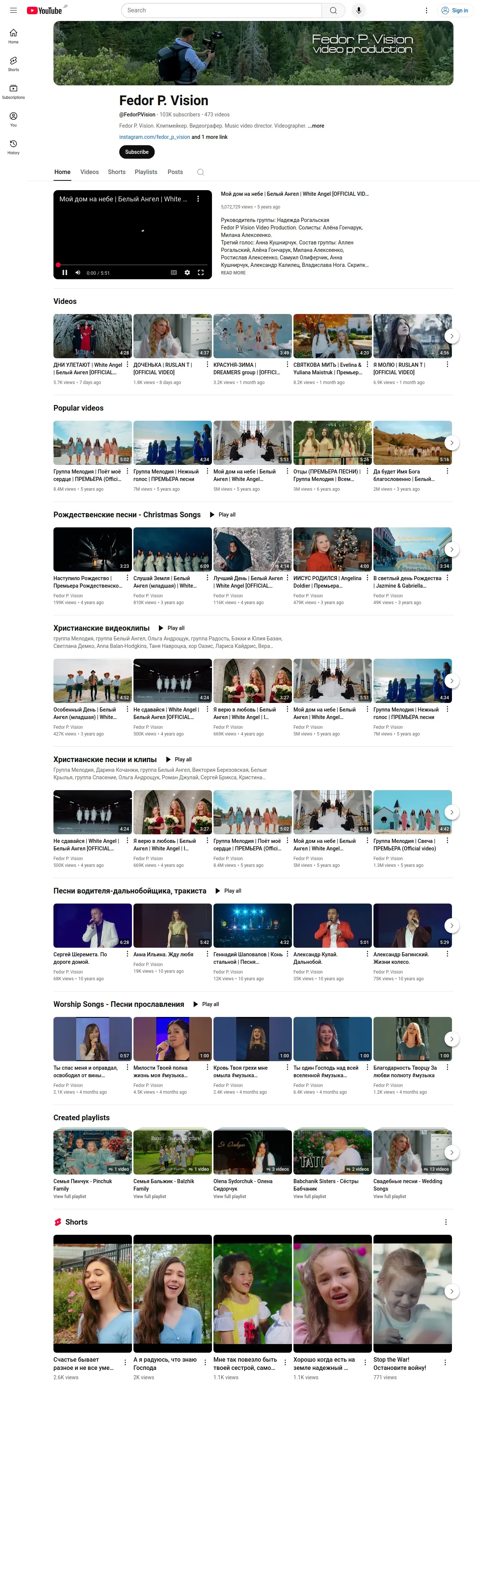The height and width of the screenshot is (1584, 480).
Task: Open featured player settings gear
Action: (x=187, y=273)
